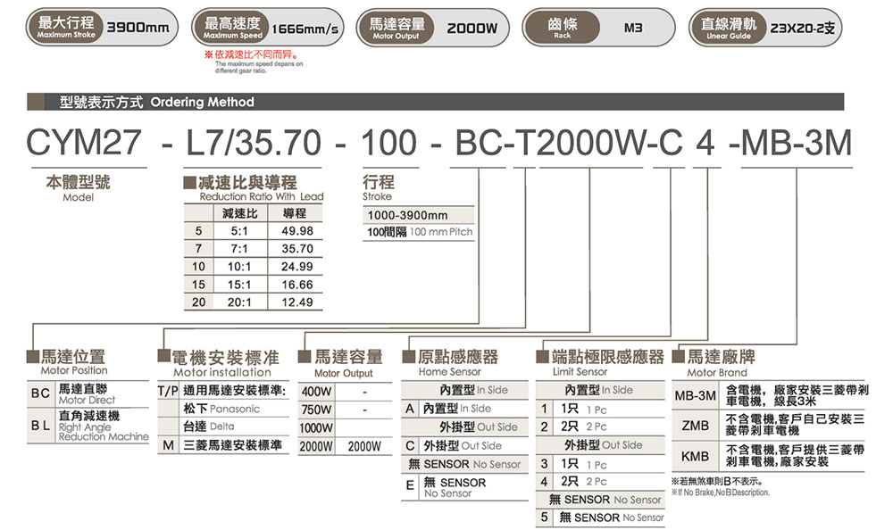
Task: Select Home Sensor option E No Sensor
Action: pyautogui.click(x=464, y=487)
